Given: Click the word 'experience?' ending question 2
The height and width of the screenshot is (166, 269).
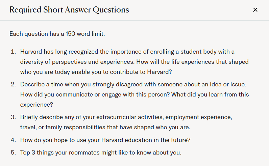Looking at the screenshot, I should [36, 105].
